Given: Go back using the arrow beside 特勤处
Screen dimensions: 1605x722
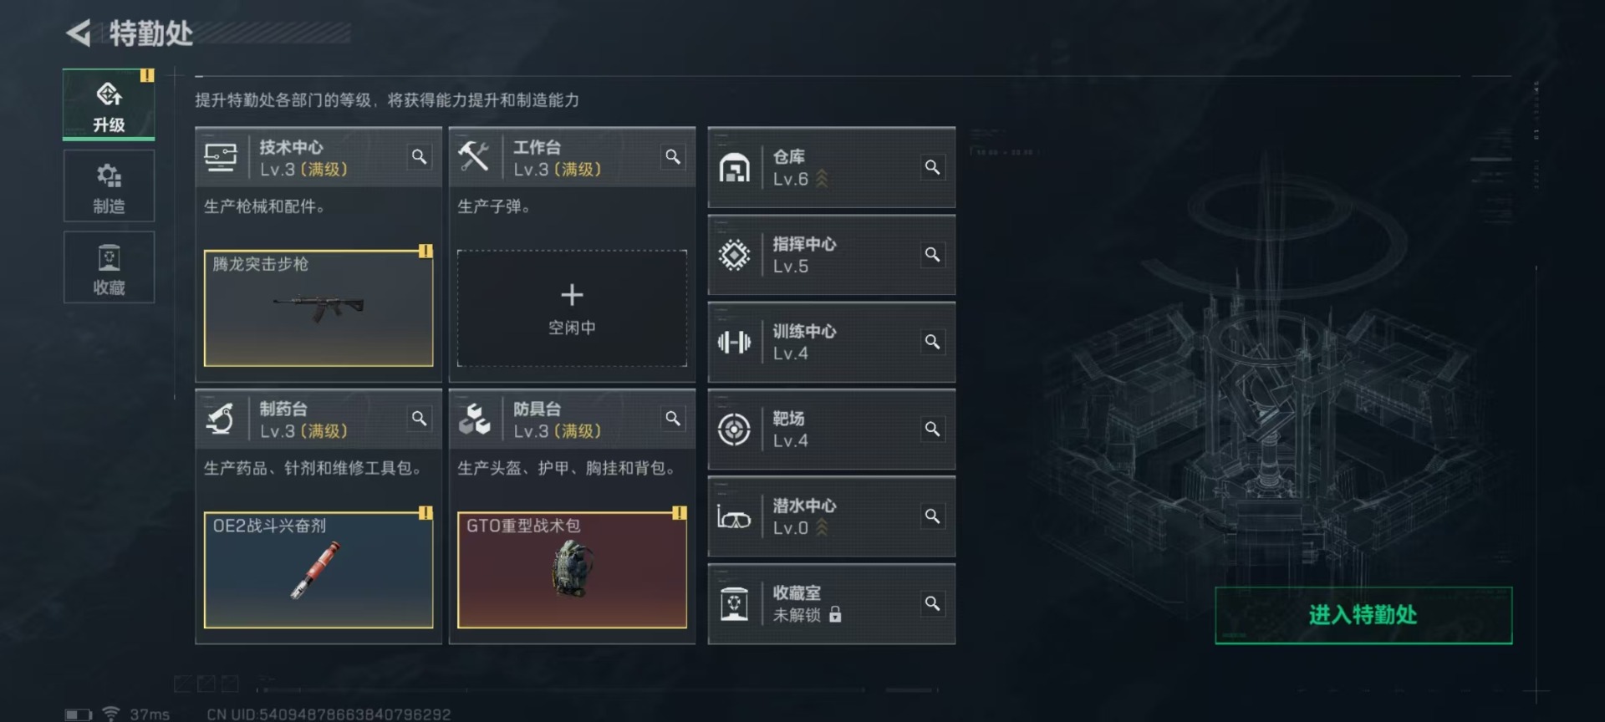Looking at the screenshot, I should coord(79,33).
